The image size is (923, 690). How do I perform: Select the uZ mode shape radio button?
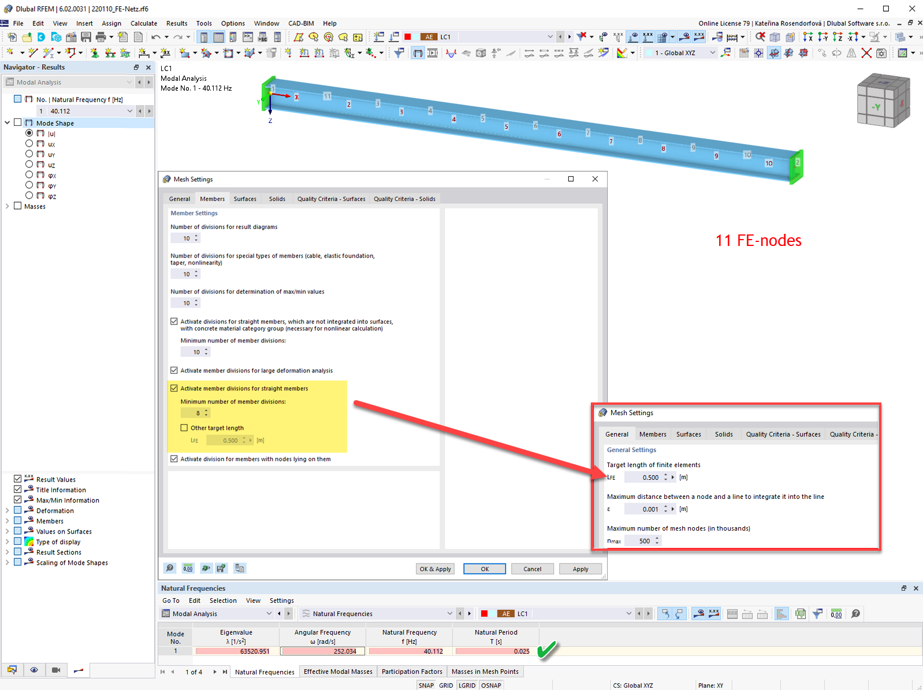29,165
